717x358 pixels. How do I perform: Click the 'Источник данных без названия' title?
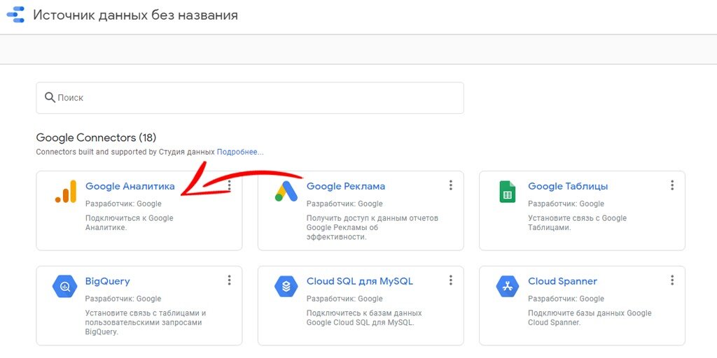click(135, 15)
